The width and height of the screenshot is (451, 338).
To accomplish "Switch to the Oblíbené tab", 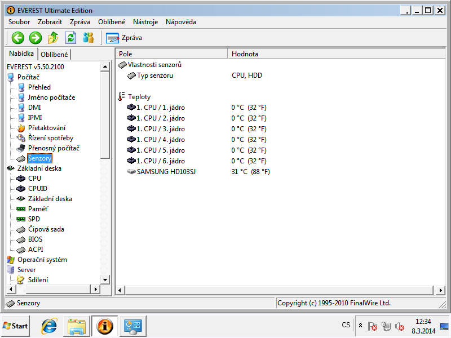I will click(55, 55).
